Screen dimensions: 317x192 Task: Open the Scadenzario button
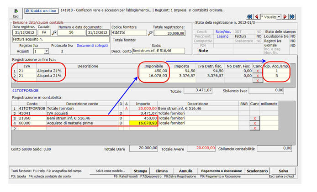point(257,171)
